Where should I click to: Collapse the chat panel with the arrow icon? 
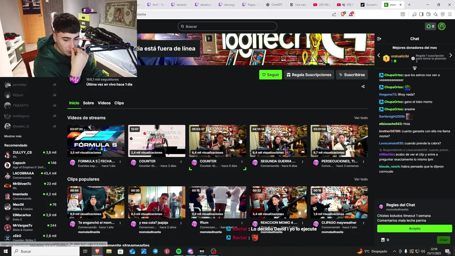379,39
